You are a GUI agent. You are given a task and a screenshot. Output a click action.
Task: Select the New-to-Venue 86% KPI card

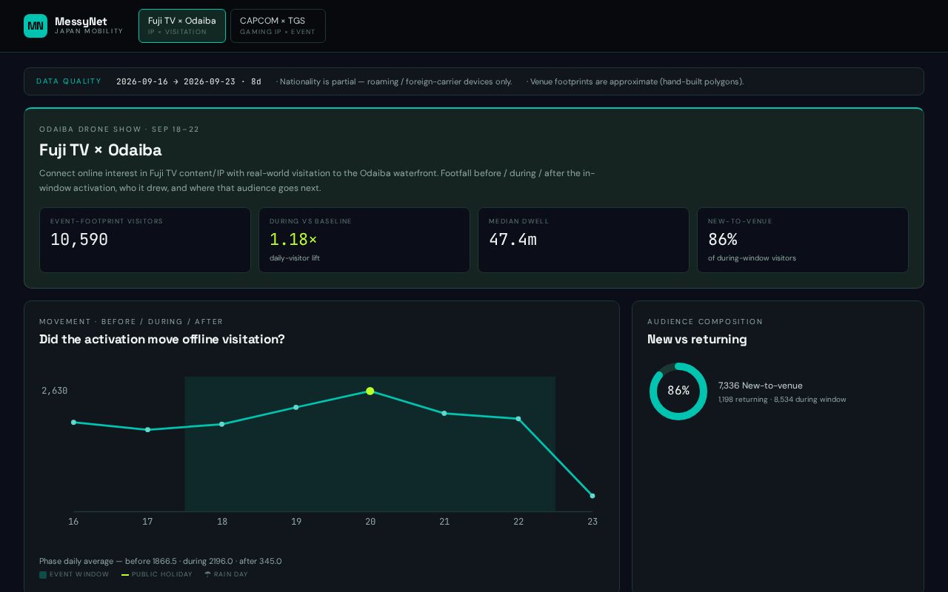pyautogui.click(x=803, y=240)
